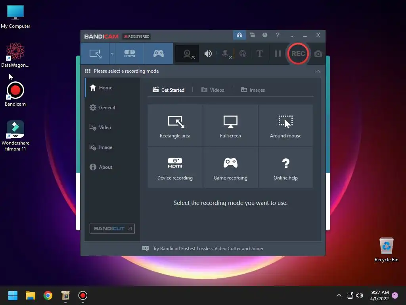Show hidden system tray icons
This screenshot has width=406, height=305.
pyautogui.click(x=339, y=295)
